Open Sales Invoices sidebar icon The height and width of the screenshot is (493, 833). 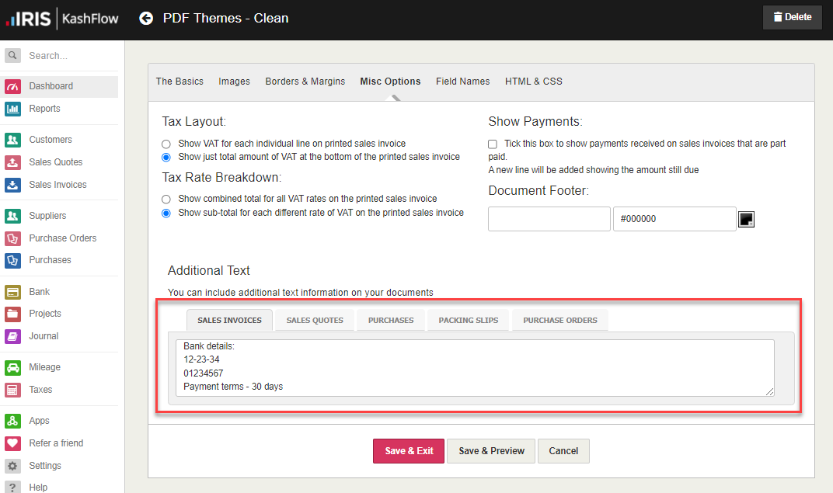tap(12, 185)
